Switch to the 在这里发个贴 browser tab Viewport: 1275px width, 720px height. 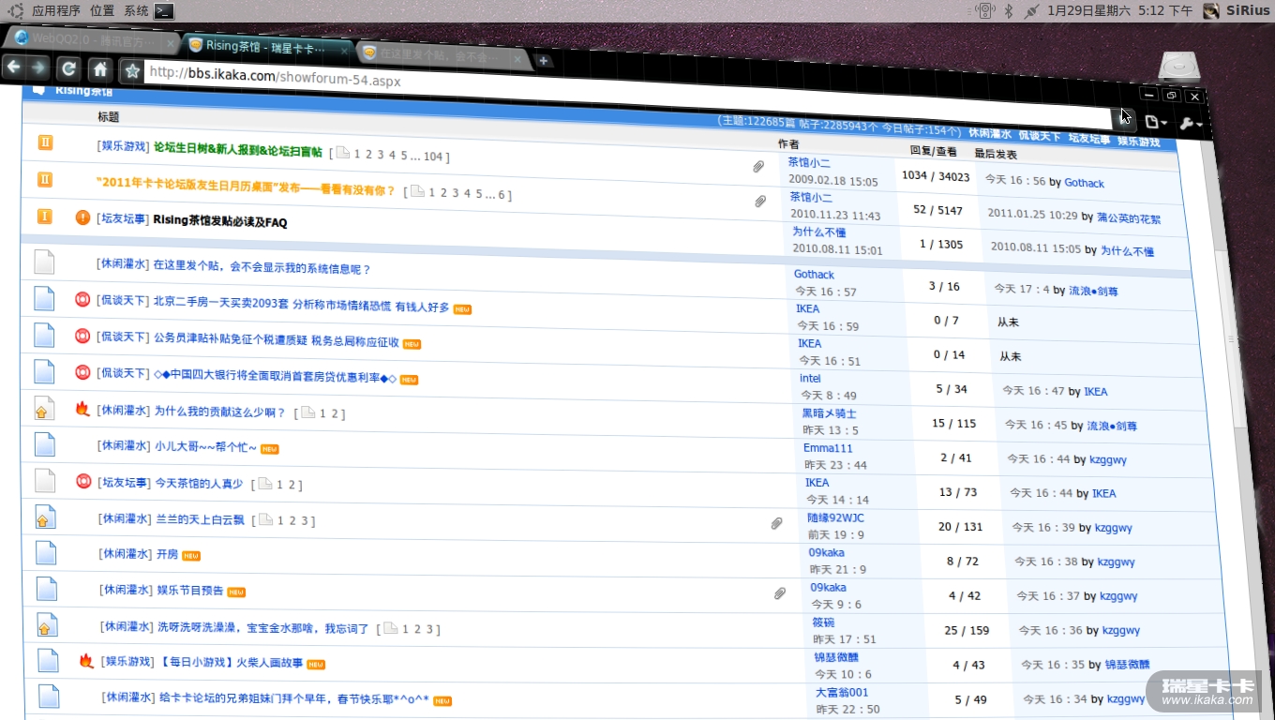443,55
